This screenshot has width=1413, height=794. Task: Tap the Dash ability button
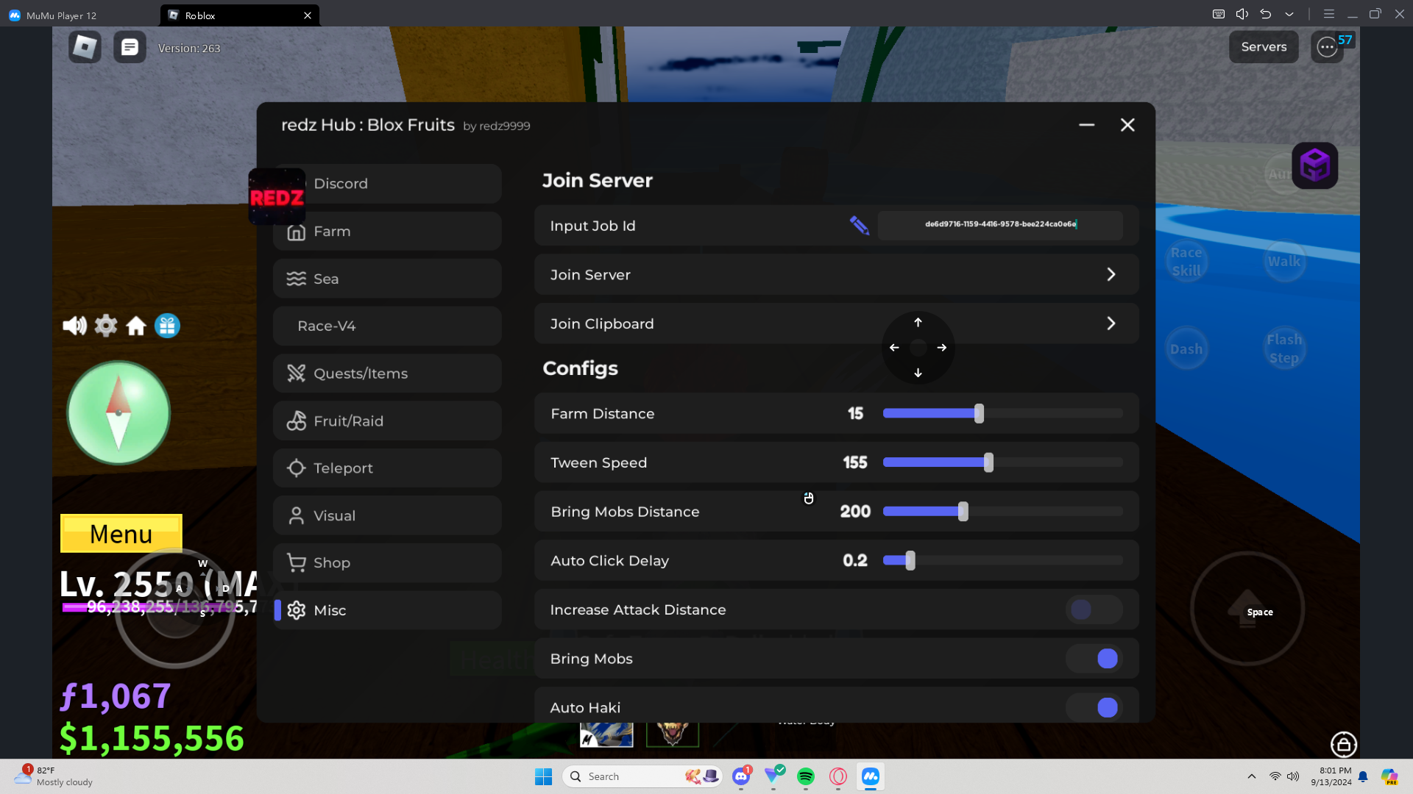click(1186, 349)
